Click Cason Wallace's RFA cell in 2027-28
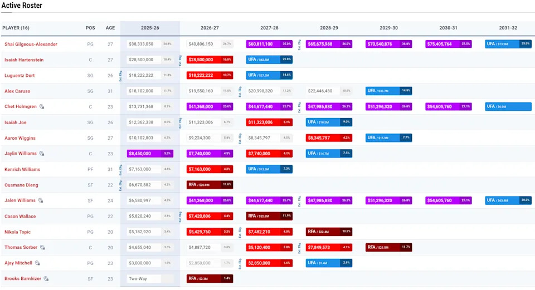 [x=269, y=217]
